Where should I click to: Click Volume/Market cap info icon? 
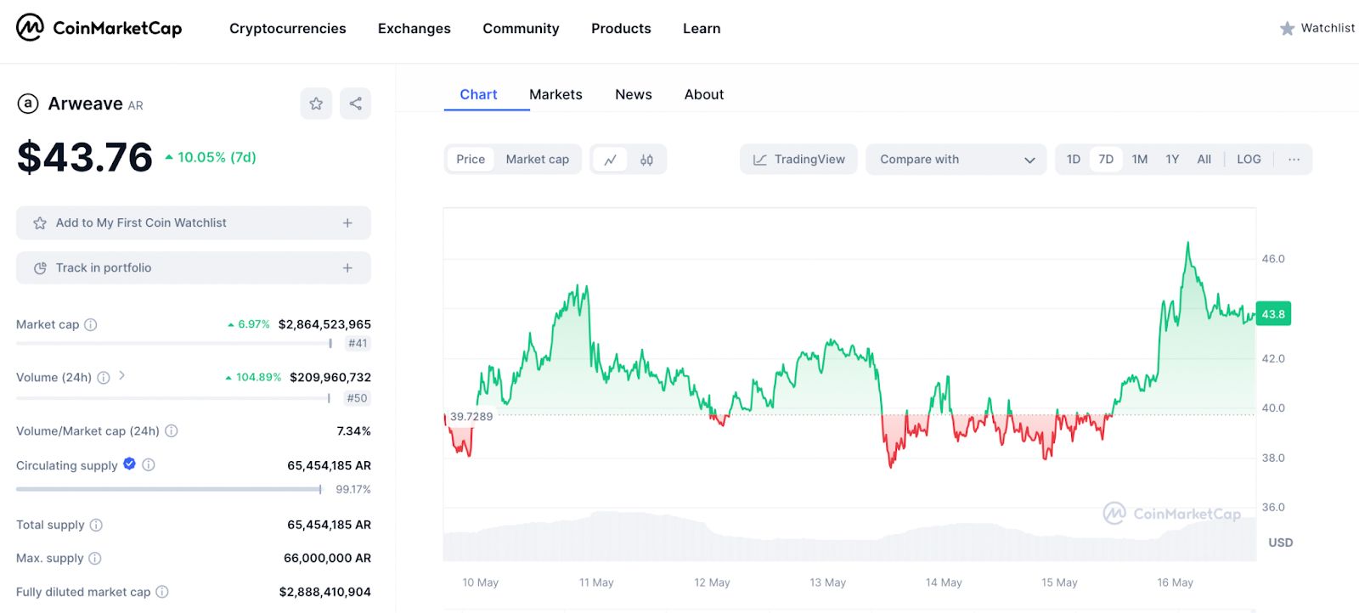[172, 431]
